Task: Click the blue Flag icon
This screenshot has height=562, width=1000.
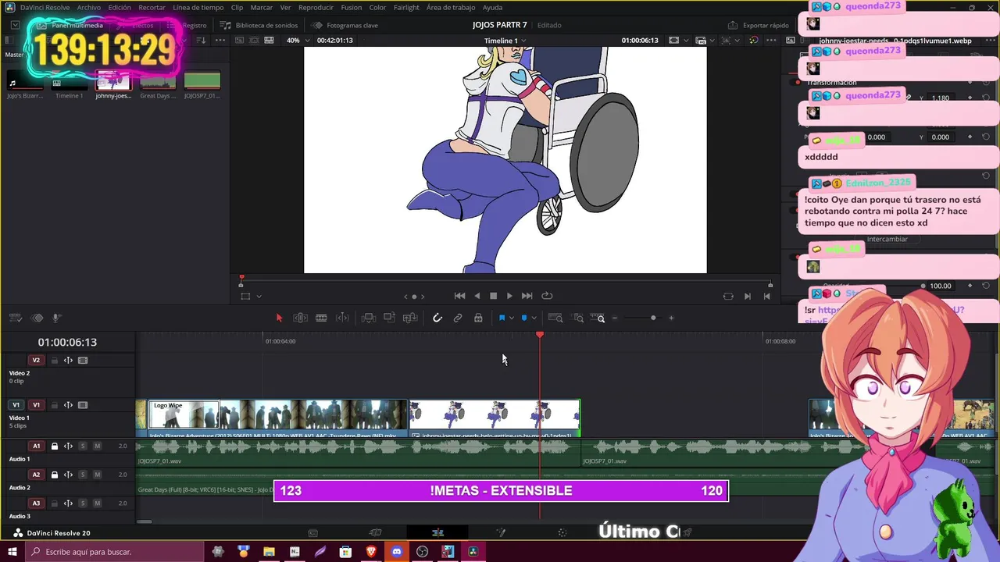Action: 502,318
